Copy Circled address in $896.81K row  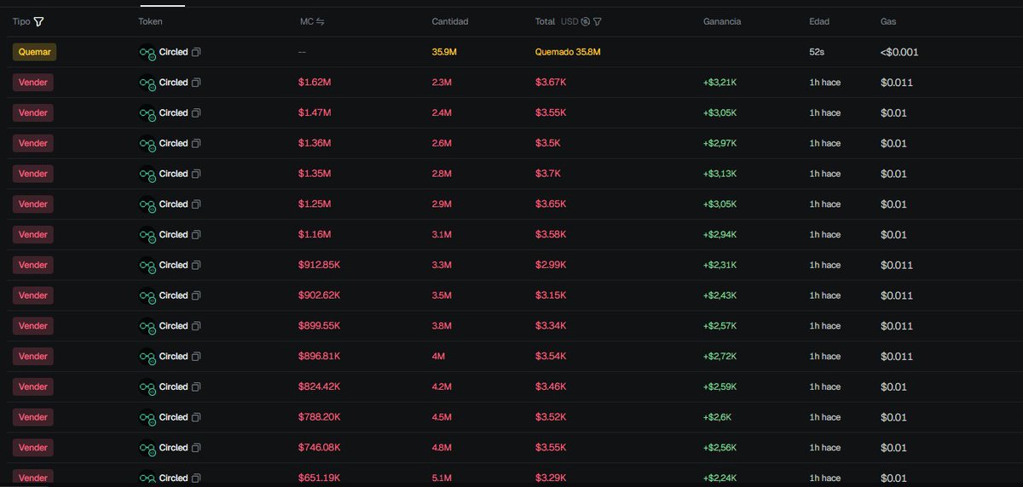[x=196, y=357]
